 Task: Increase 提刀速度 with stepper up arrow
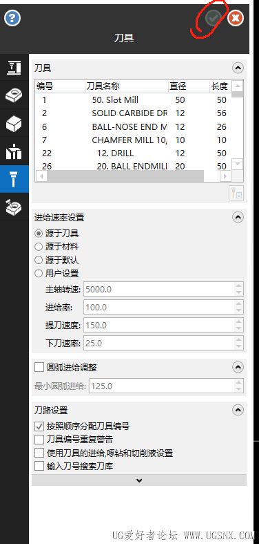tap(238, 322)
